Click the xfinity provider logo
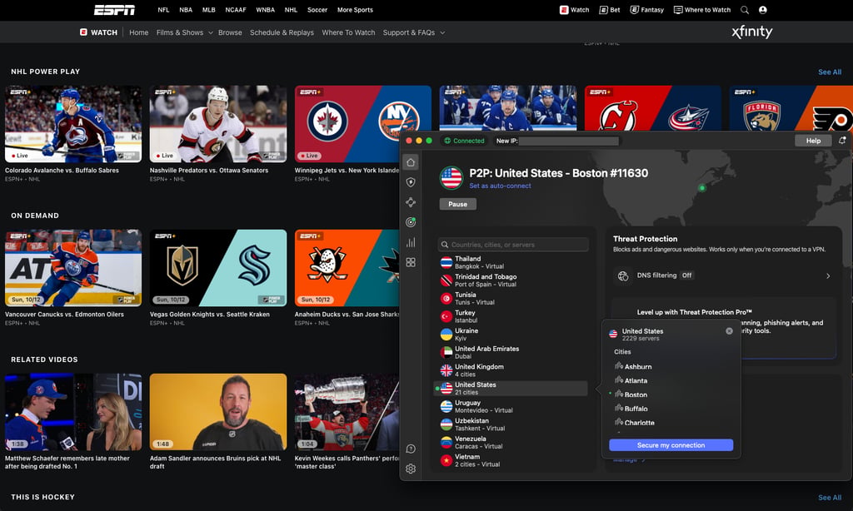The height and width of the screenshot is (511, 853). click(752, 32)
